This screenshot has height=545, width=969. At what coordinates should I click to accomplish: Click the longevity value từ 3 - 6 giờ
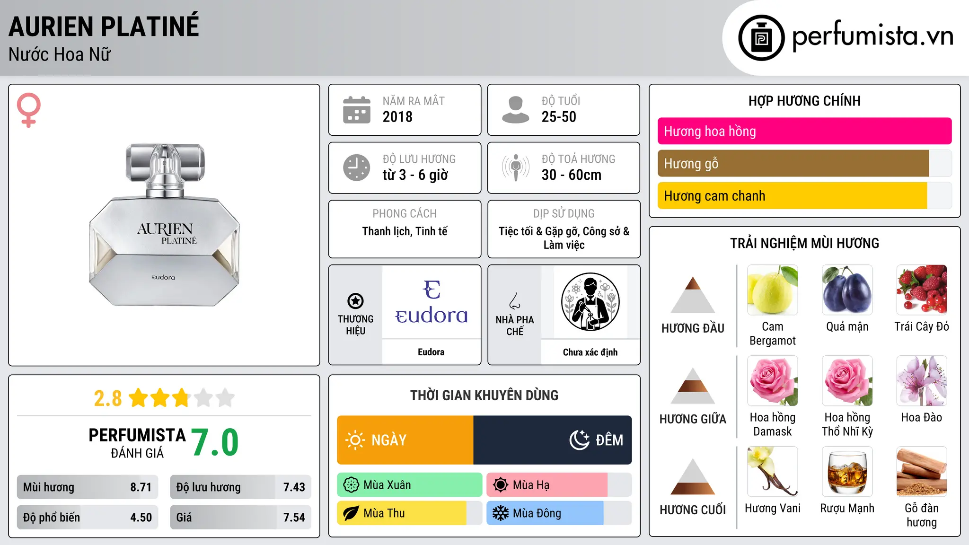click(x=415, y=175)
